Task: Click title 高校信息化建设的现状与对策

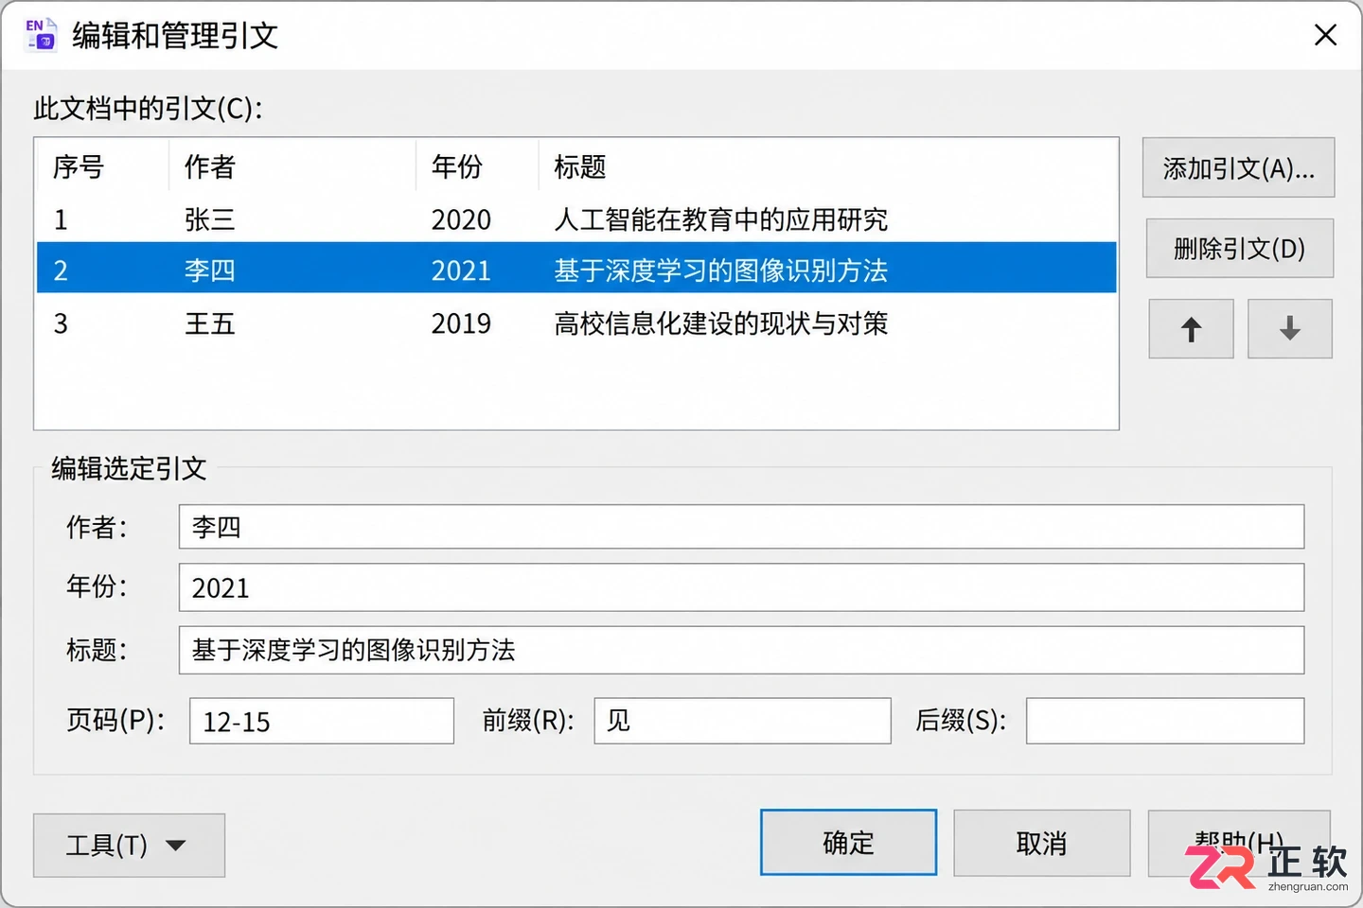Action: [720, 323]
